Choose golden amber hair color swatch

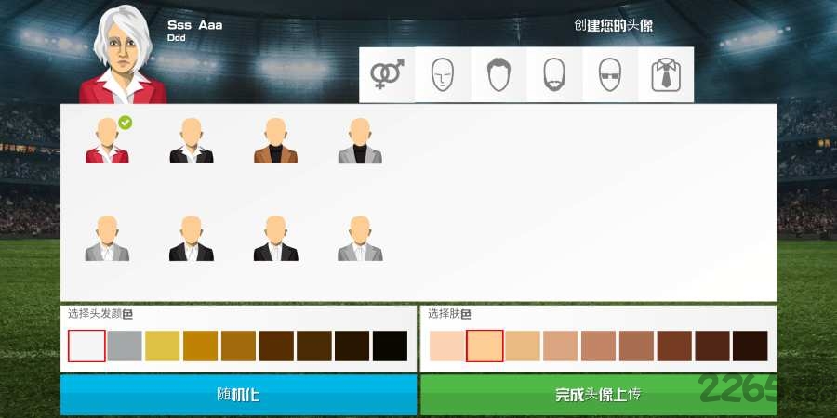pyautogui.click(x=200, y=346)
